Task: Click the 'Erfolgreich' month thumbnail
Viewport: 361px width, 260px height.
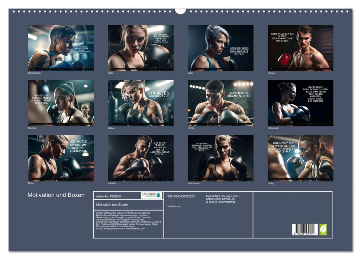Action: (x=300, y=103)
